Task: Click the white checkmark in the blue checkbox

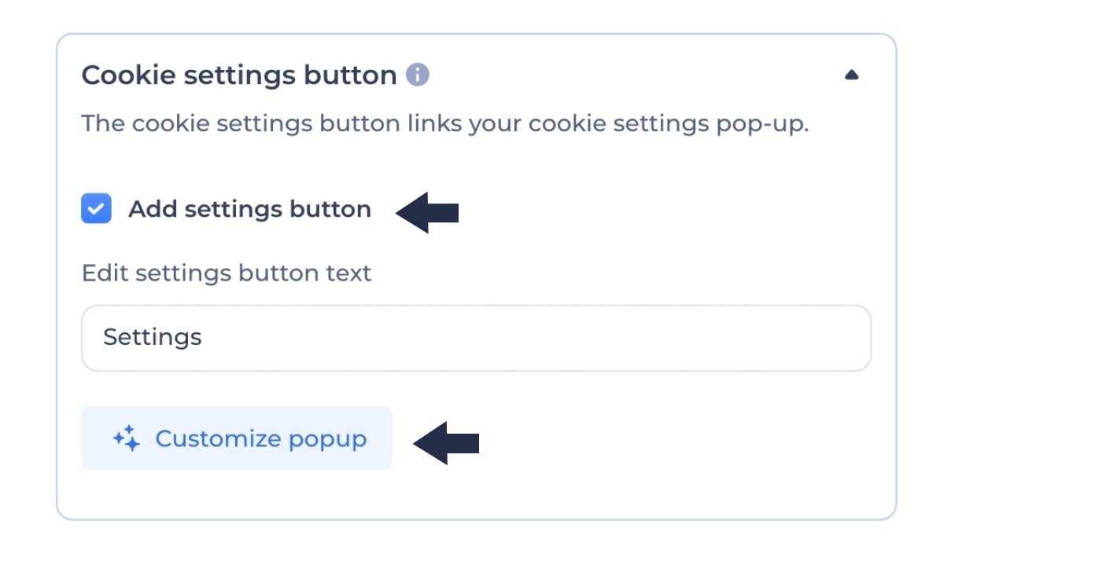Action: tap(96, 210)
